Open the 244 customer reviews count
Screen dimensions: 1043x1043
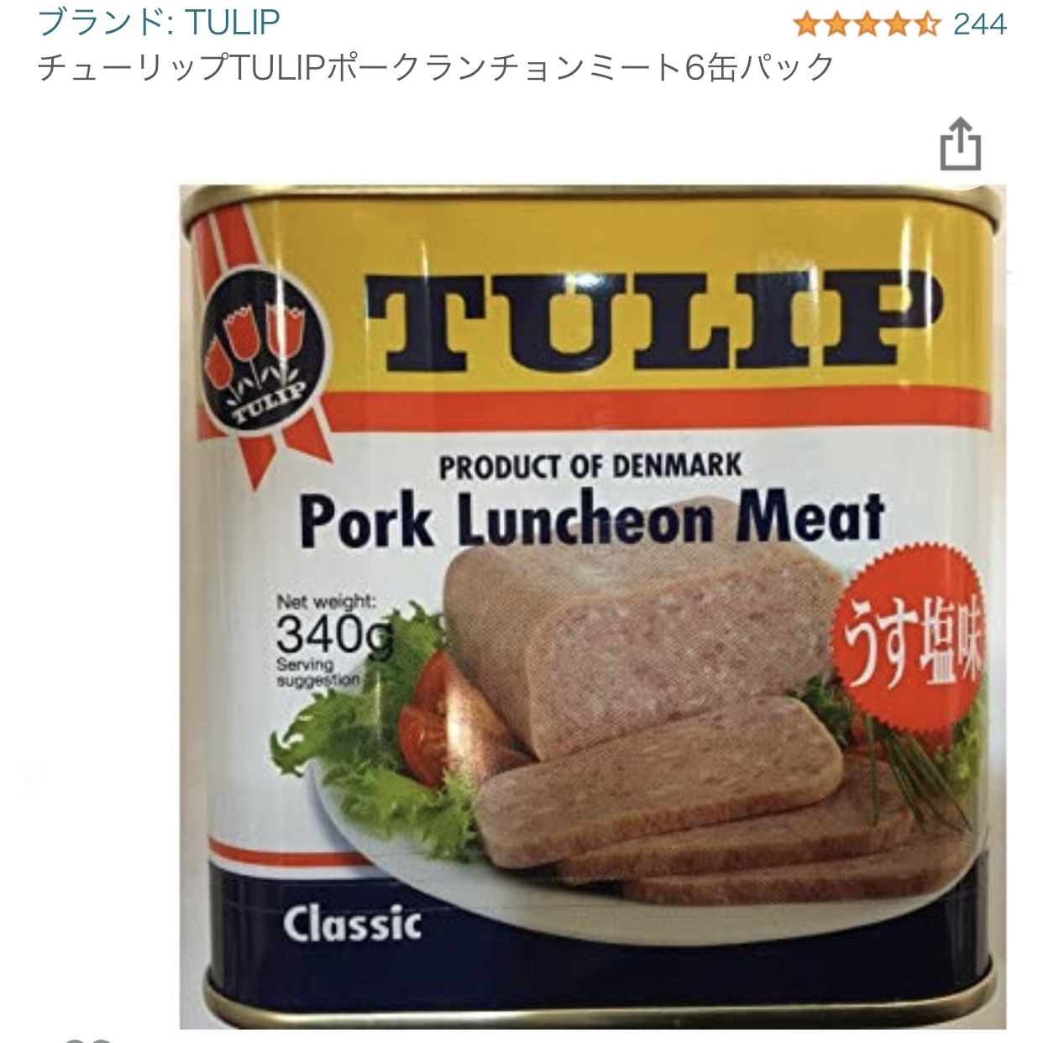979,24
